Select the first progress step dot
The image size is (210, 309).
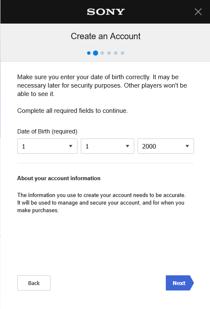pyautogui.click(x=89, y=53)
